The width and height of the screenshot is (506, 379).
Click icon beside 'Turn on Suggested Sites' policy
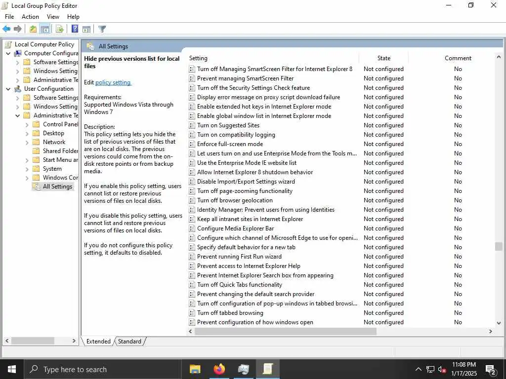coord(192,125)
